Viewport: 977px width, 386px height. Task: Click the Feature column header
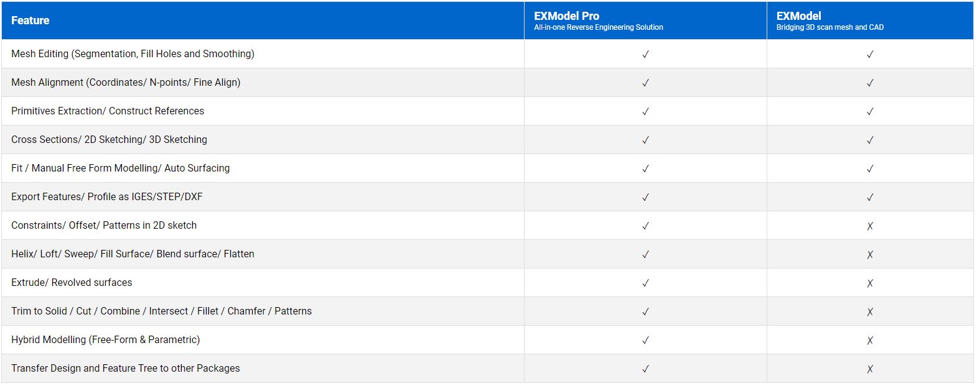30,21
